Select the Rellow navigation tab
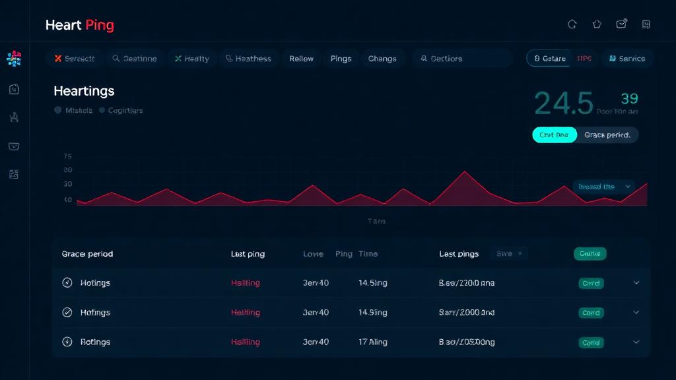The width and height of the screenshot is (676, 380). pos(301,58)
